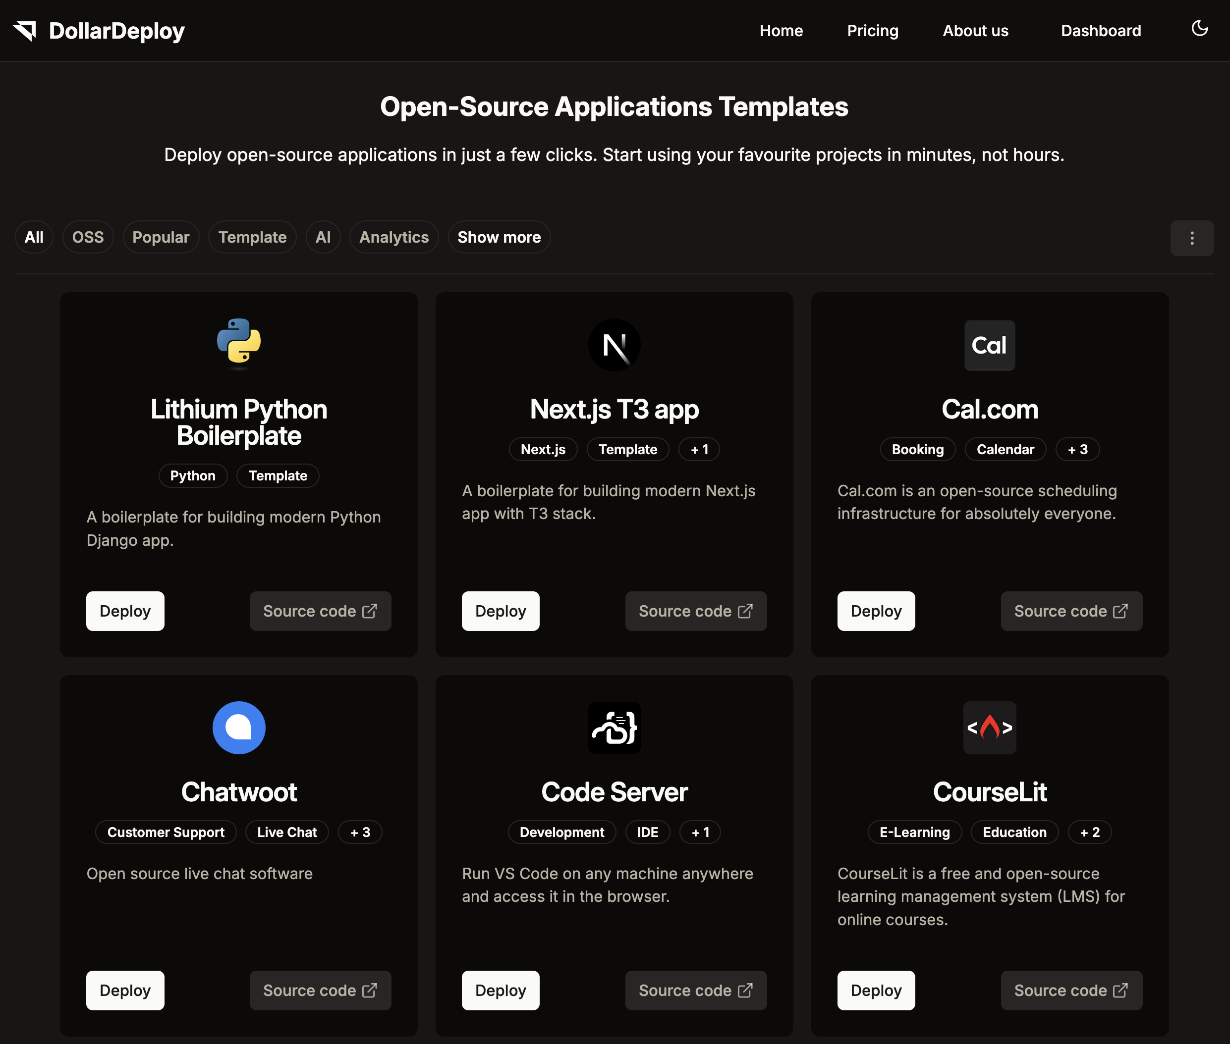Filter templates by Analytics
Image resolution: width=1230 pixels, height=1044 pixels.
click(394, 237)
